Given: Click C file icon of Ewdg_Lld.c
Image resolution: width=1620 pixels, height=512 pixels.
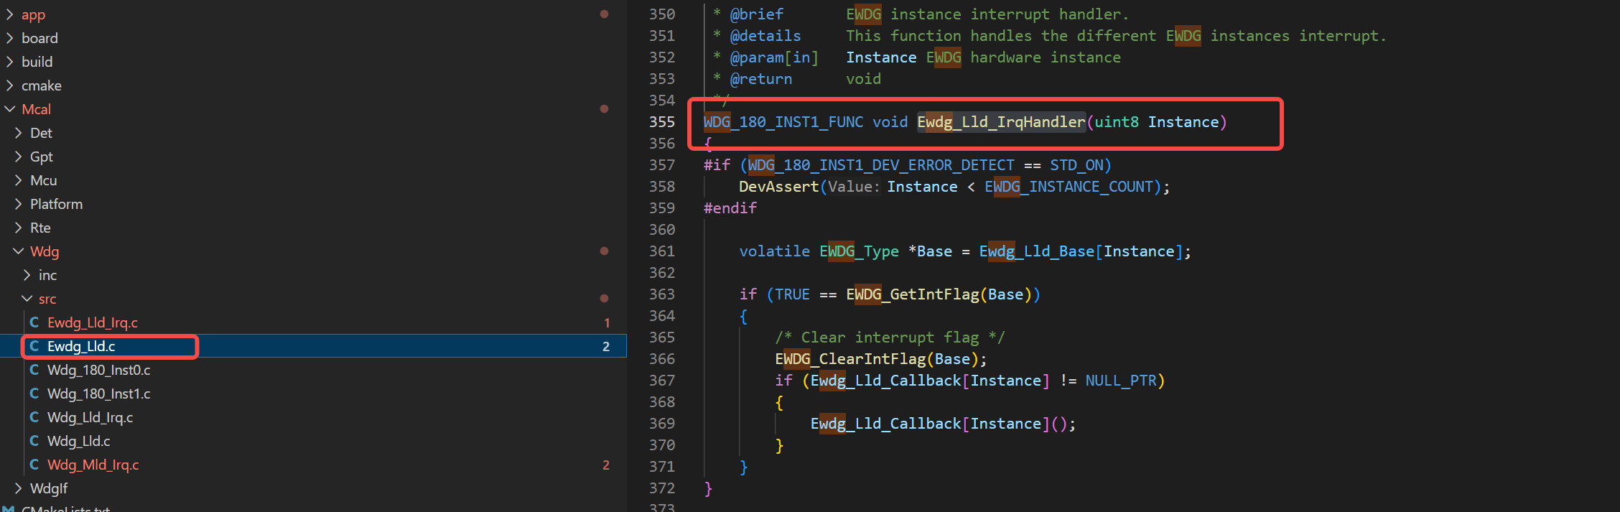Looking at the screenshot, I should [34, 346].
